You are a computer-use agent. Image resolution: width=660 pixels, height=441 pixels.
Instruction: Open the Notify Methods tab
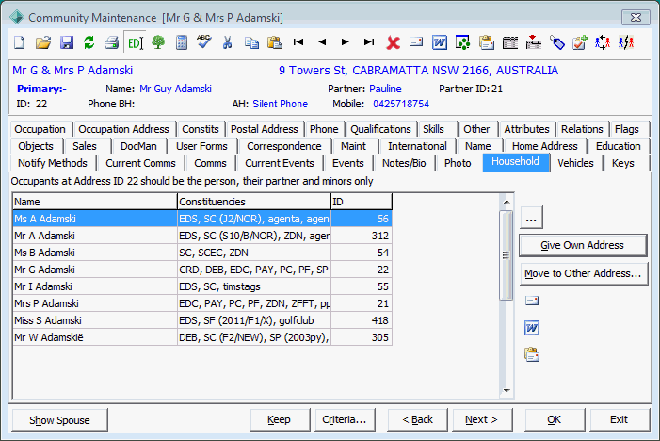pos(53,163)
